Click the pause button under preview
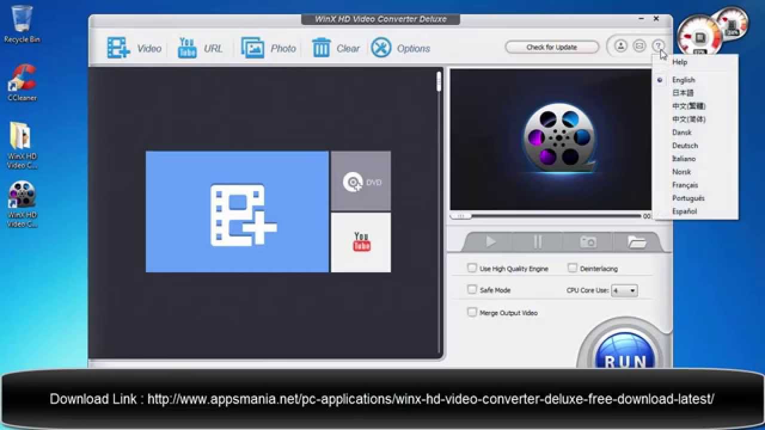This screenshot has width=765, height=430. point(537,242)
